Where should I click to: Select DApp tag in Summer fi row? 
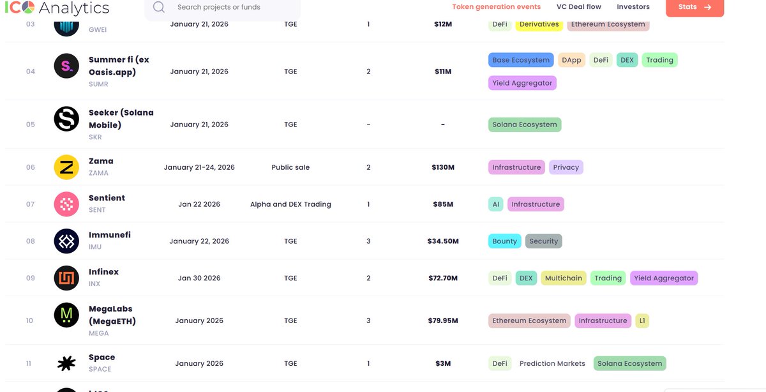tap(571, 60)
